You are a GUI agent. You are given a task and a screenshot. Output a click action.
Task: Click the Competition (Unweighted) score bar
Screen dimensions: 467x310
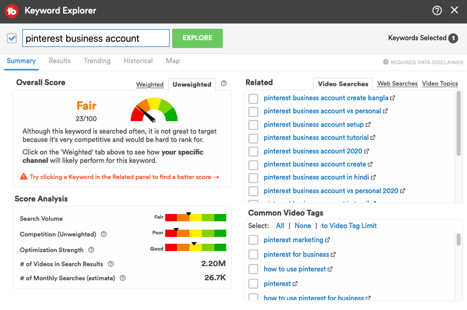[x=196, y=233]
